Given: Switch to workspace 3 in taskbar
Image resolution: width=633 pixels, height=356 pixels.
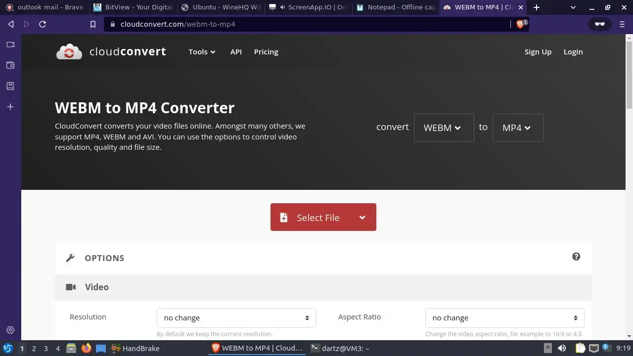Looking at the screenshot, I should pyautogui.click(x=45, y=348).
